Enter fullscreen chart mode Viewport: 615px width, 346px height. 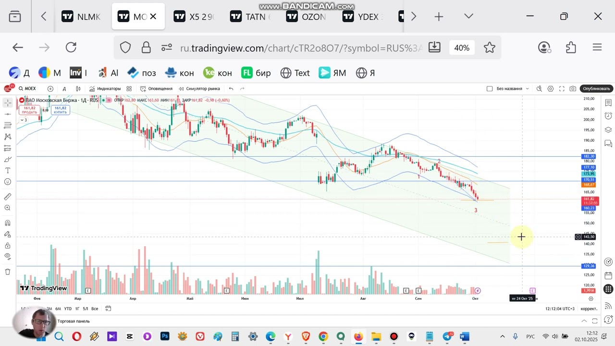coord(562,89)
